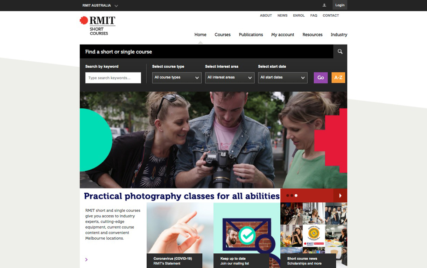
Task: Open the Courses menu item
Action: (223, 35)
